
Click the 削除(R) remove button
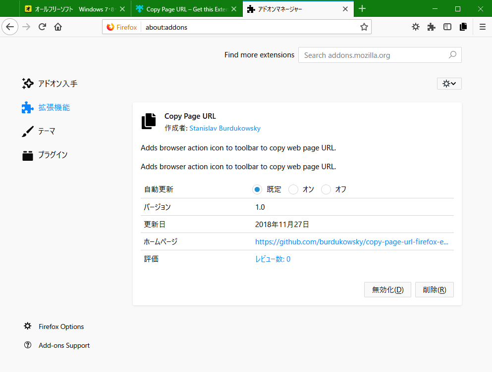coord(434,289)
